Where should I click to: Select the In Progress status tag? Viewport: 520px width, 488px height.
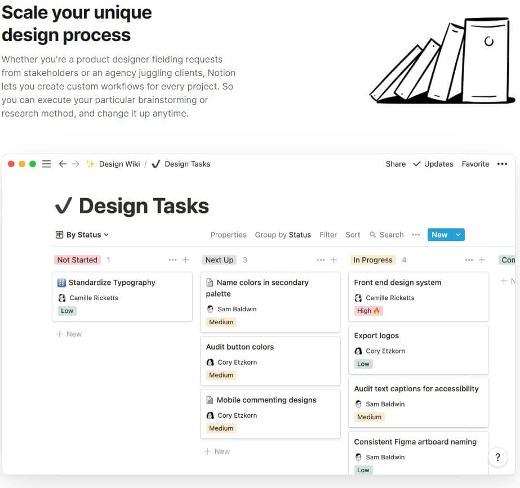point(373,260)
